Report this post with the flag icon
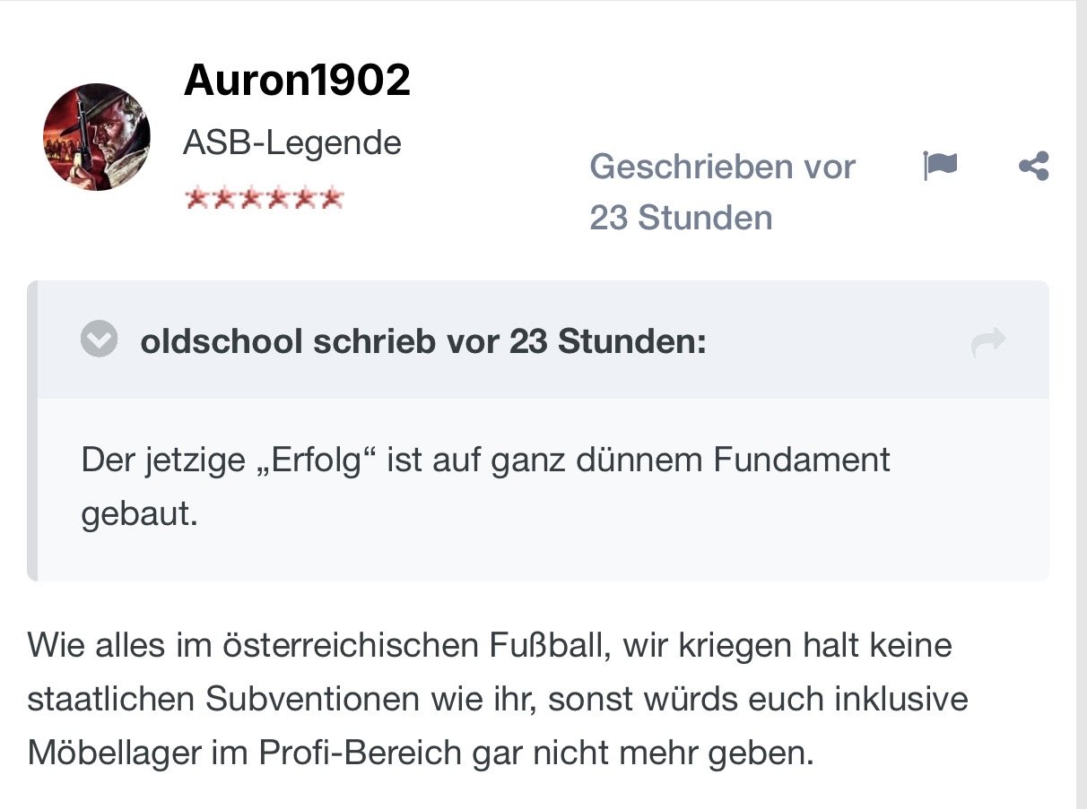Image resolution: width=1087 pixels, height=809 pixels. click(939, 166)
